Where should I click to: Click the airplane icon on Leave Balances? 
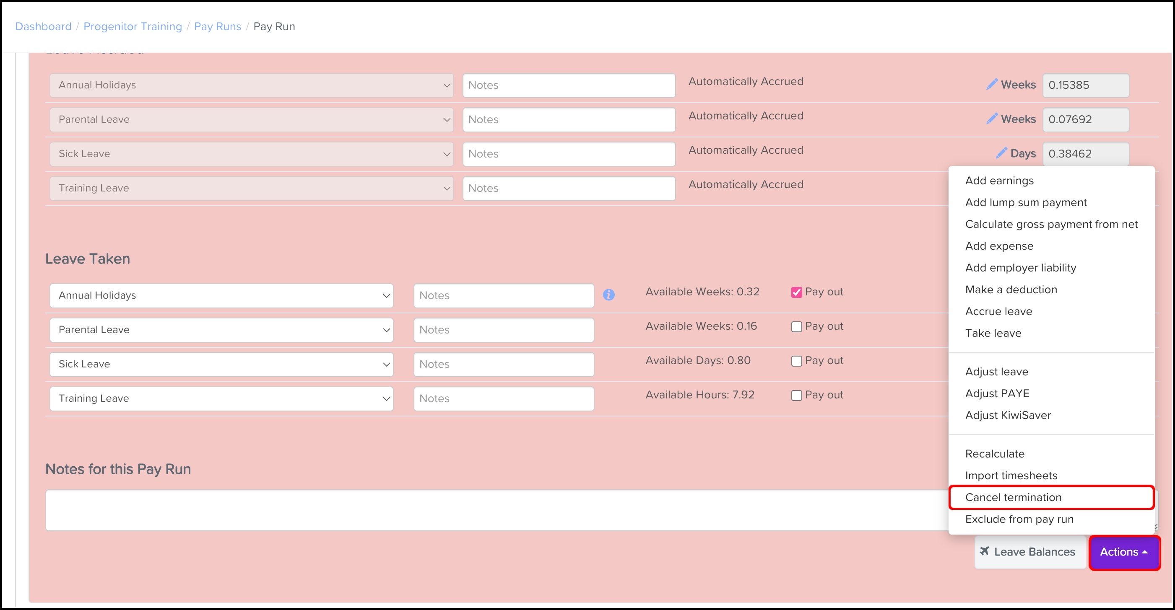pos(984,552)
